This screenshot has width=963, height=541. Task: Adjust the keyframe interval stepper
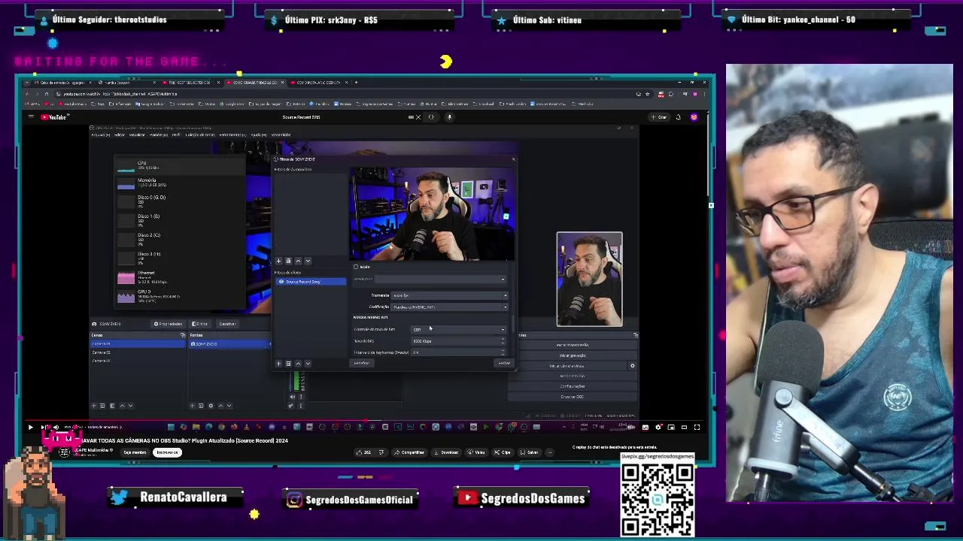click(503, 352)
